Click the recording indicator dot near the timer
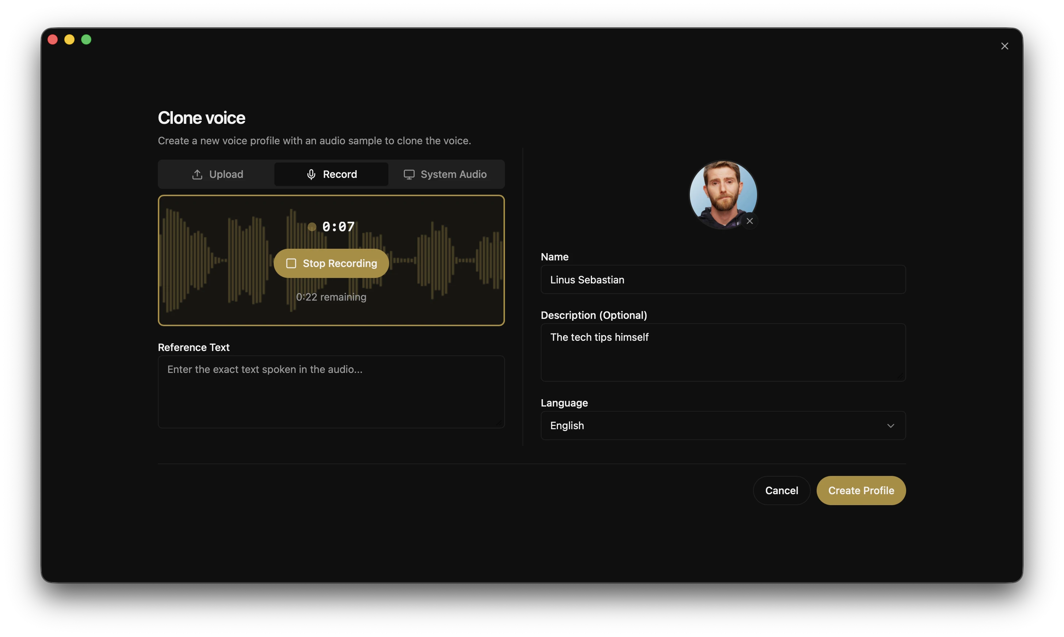1064x637 pixels. pyautogui.click(x=312, y=227)
